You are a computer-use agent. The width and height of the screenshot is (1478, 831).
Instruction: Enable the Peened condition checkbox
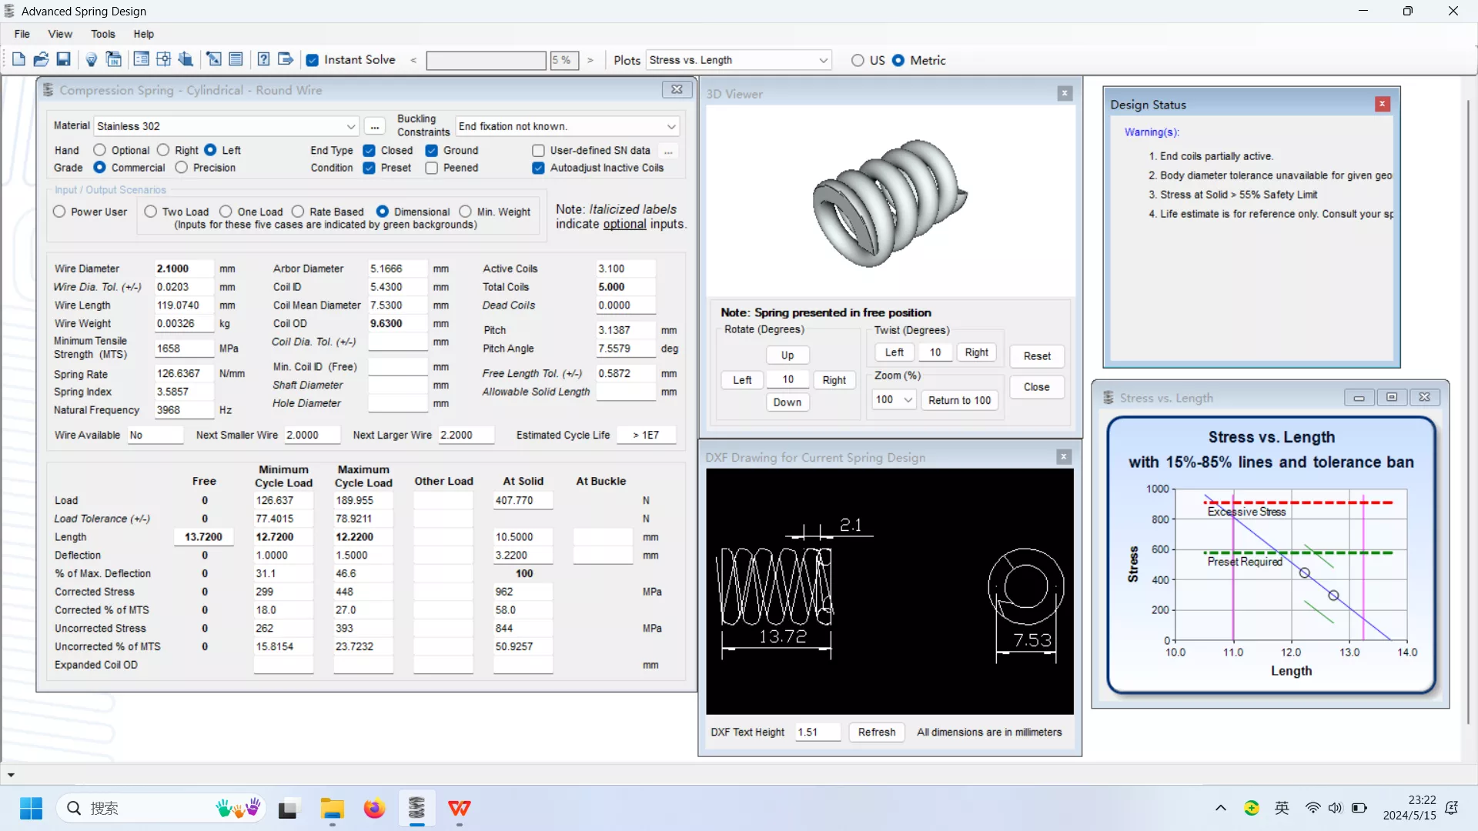[x=432, y=168]
